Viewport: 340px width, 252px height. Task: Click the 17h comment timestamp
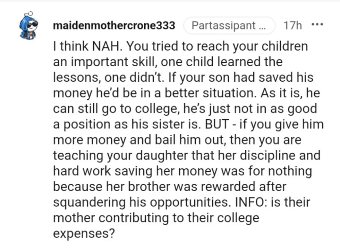(292, 25)
